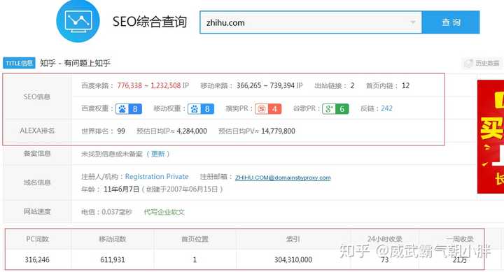Viewport: 504px width, 272px height.
Task: Click the page title 知乎 - 有问题上知乎
Action: pyautogui.click(x=75, y=63)
